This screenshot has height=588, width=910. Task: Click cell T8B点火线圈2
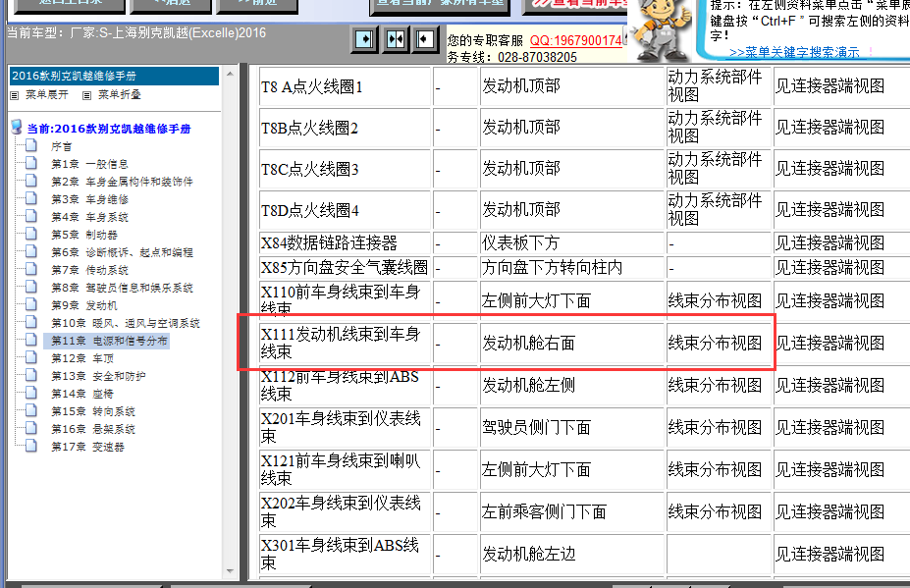[x=345, y=128]
